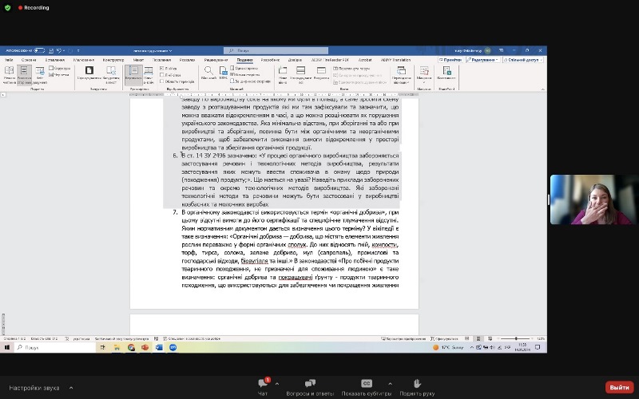Open the Insert ribbon tab
Image resolution: width=639 pixels, height=399 pixels.
click(x=55, y=60)
